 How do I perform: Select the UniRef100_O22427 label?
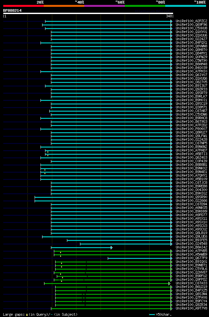(191, 39)
